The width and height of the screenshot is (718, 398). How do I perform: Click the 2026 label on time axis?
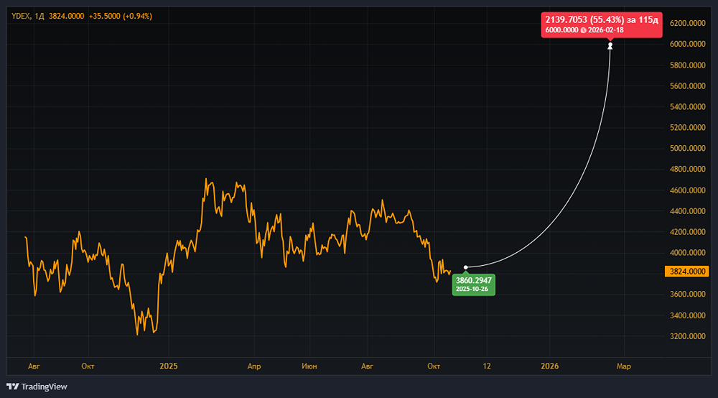[549, 366]
